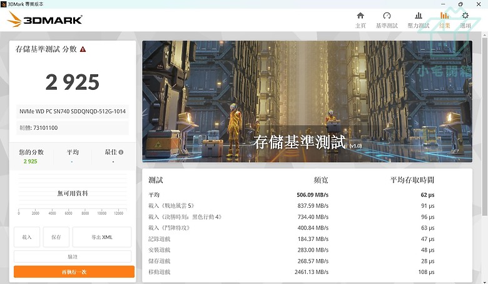Click the red warning triangle beside score title
The image size is (488, 284).
[x=83, y=49]
